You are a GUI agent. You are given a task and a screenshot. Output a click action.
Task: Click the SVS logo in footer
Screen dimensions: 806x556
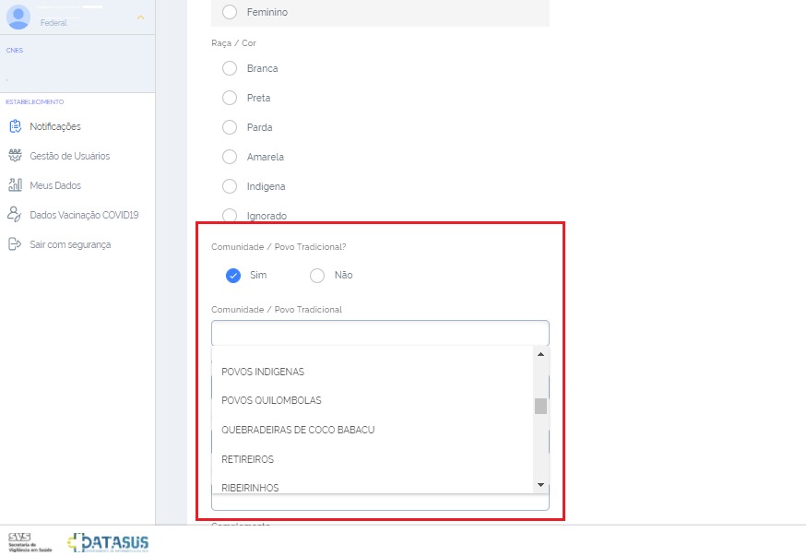pos(30,541)
